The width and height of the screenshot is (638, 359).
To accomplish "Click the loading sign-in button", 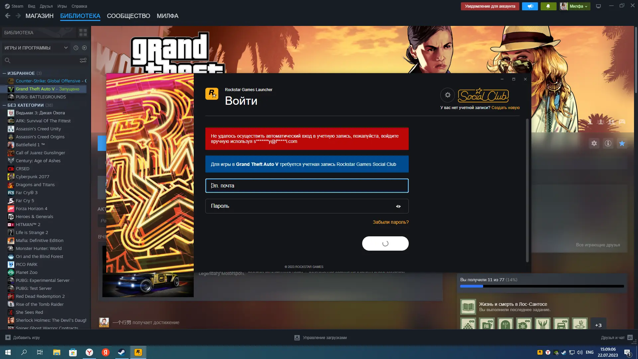I will point(385,243).
